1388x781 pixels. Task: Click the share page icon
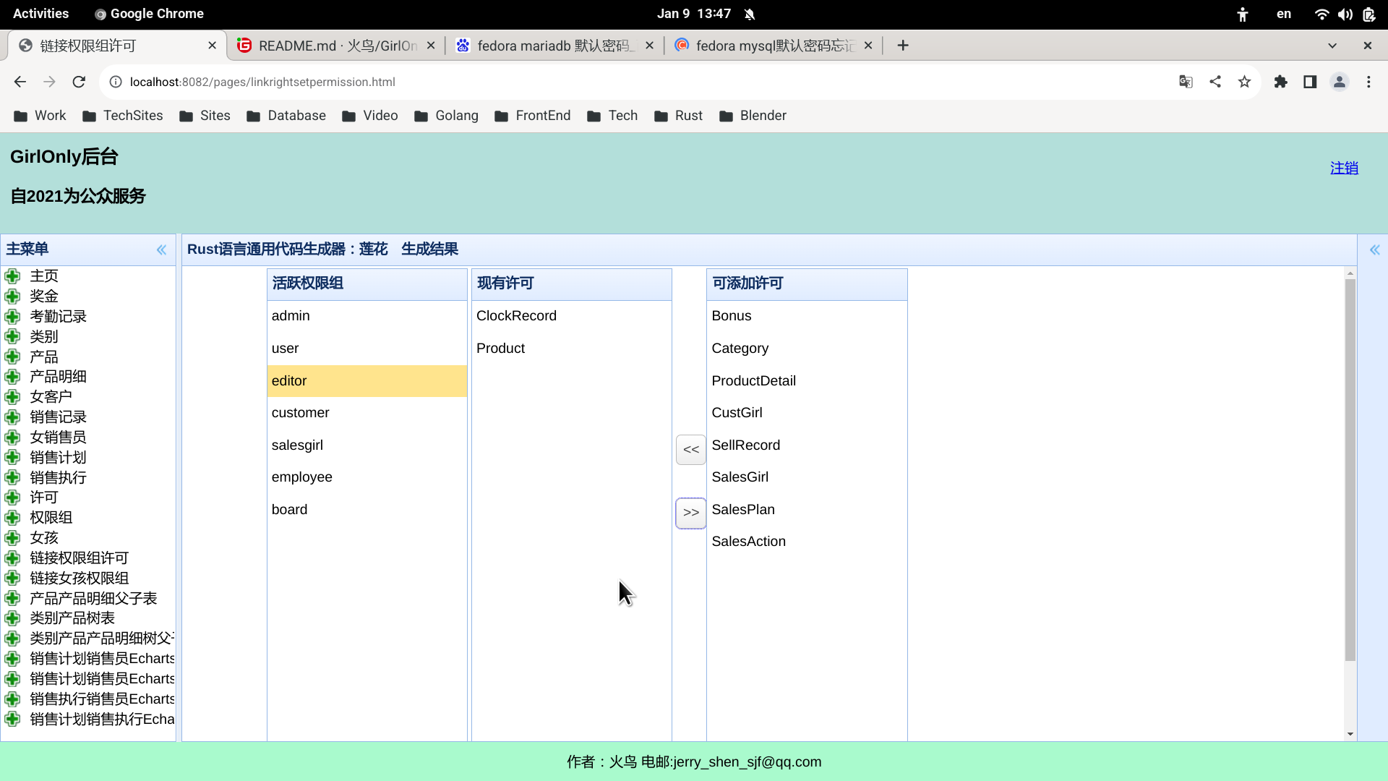click(x=1215, y=82)
